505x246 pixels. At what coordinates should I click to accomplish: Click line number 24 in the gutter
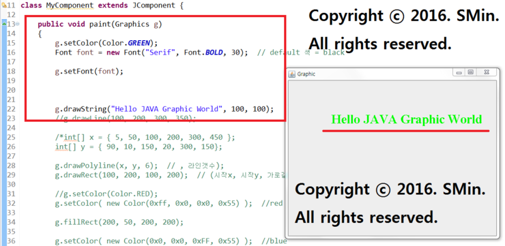pyautogui.click(x=11, y=127)
